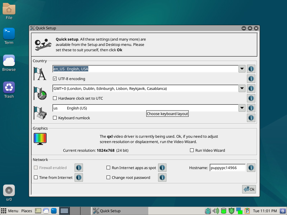Launch the browser cloud icon in taskbar
Screen dimensions: 287x215
click(46, 211)
